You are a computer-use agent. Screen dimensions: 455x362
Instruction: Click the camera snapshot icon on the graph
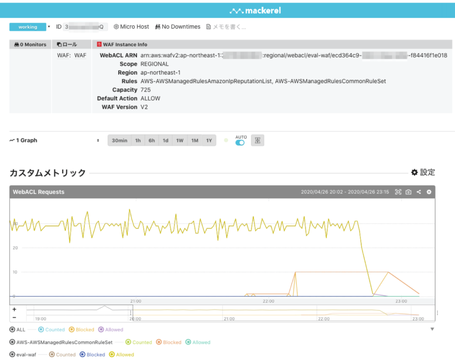point(408,192)
